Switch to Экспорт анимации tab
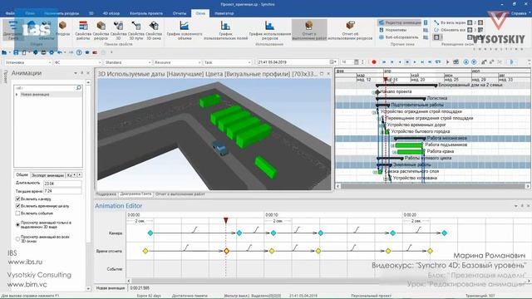The image size is (532, 299). 47,175
